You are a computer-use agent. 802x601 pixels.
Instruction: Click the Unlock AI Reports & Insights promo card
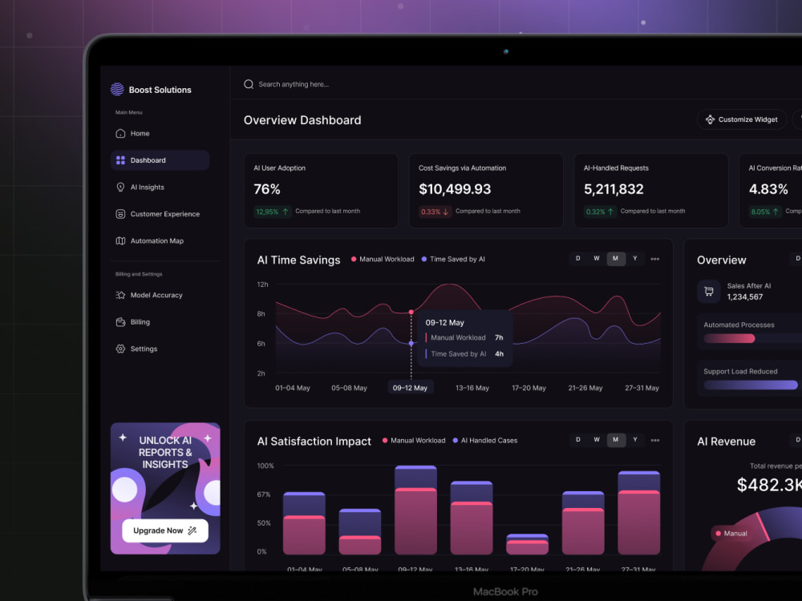[165, 488]
